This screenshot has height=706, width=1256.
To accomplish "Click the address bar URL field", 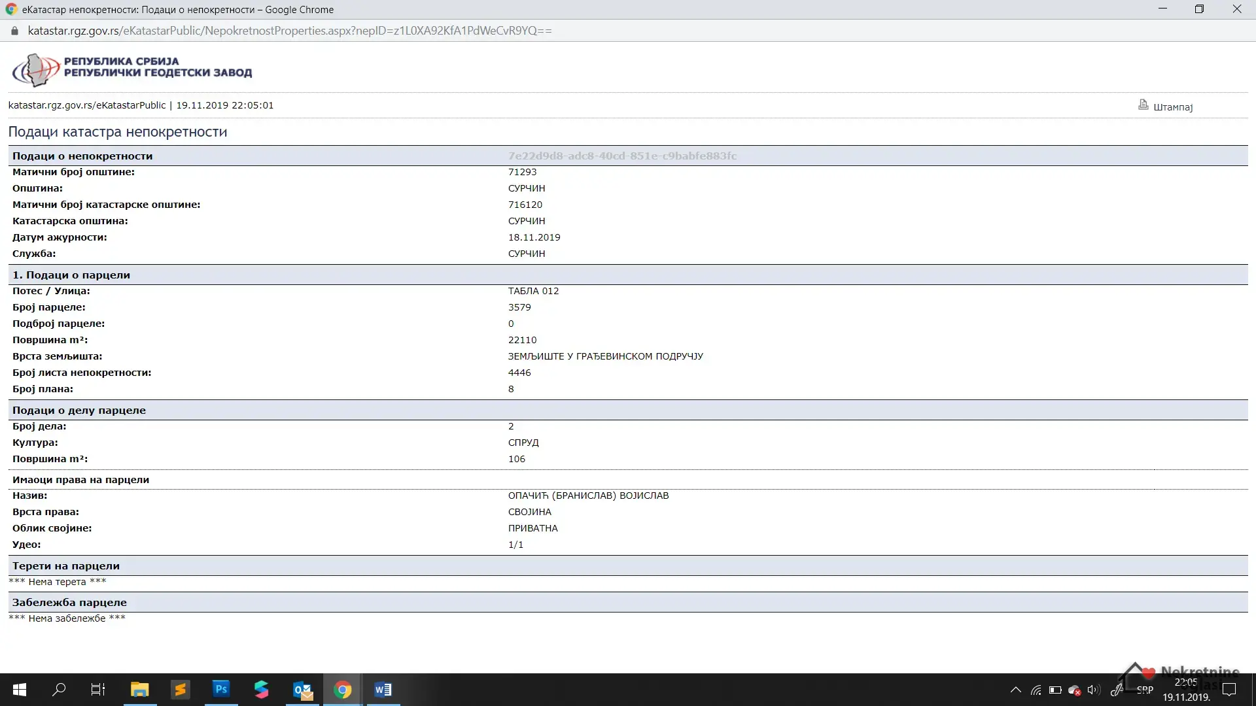I will pyautogui.click(x=290, y=31).
